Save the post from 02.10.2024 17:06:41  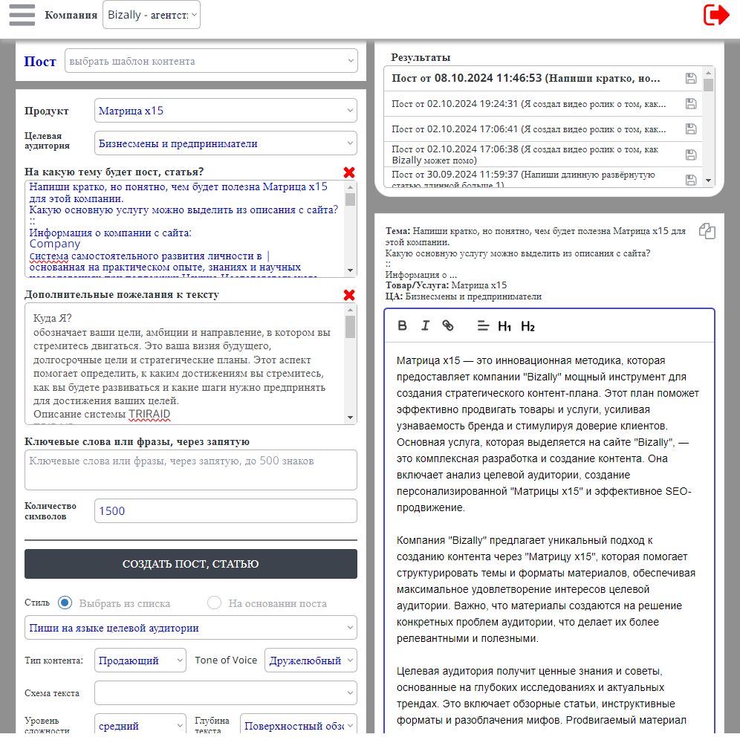[x=691, y=129]
